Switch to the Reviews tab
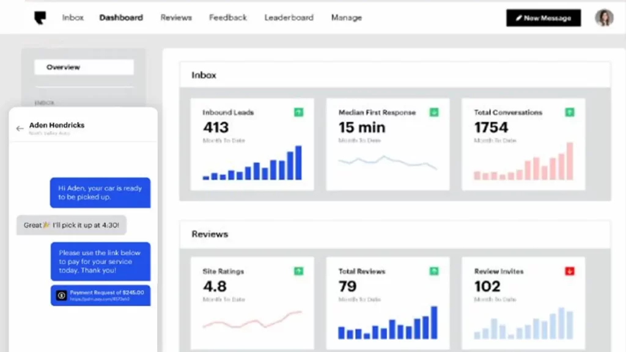Viewport: 626px width, 352px height. [x=176, y=18]
